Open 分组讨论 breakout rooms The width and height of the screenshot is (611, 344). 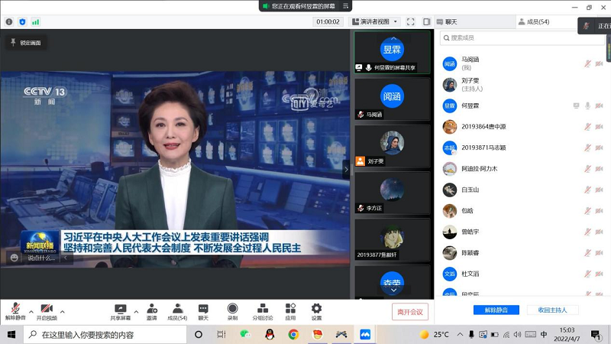pyautogui.click(x=263, y=311)
